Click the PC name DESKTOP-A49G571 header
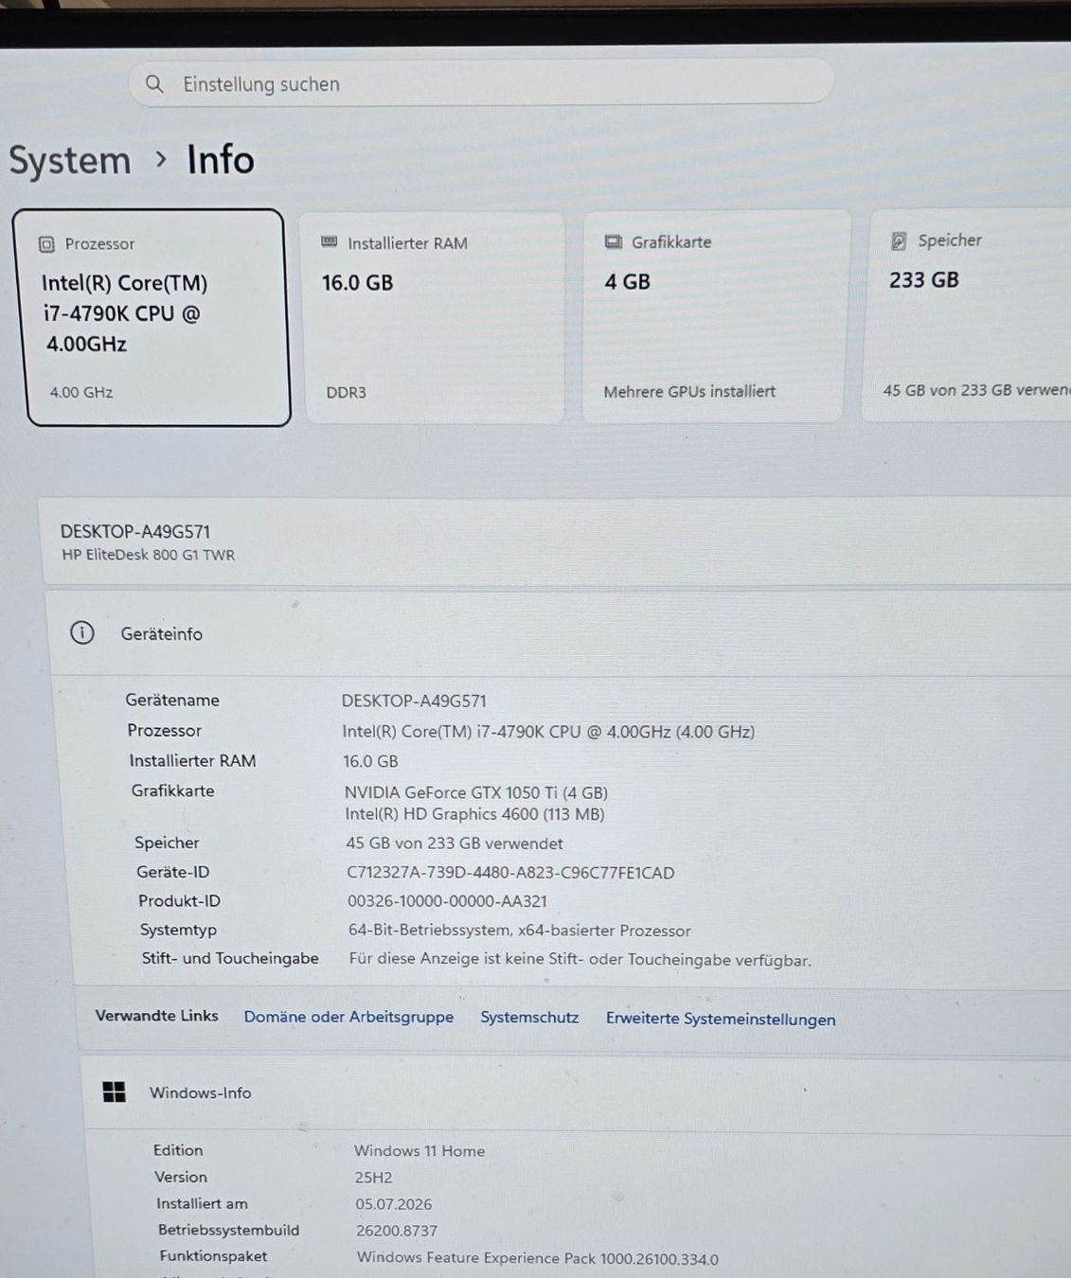 click(135, 532)
